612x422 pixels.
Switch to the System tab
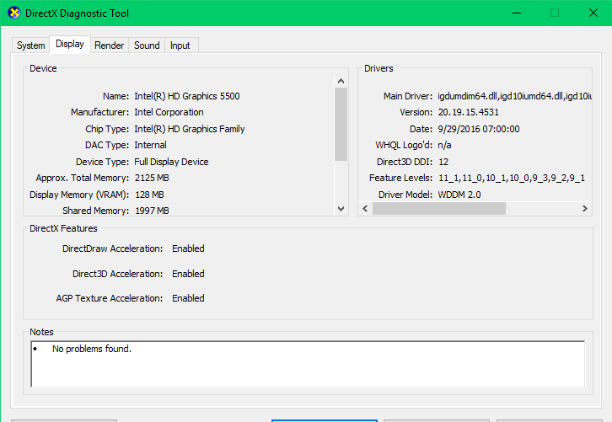click(x=31, y=45)
